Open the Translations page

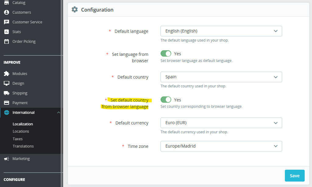(23, 146)
